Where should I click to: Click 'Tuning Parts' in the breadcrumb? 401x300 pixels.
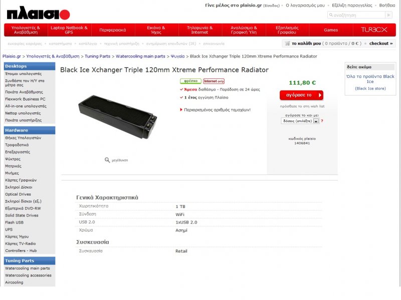click(x=97, y=56)
